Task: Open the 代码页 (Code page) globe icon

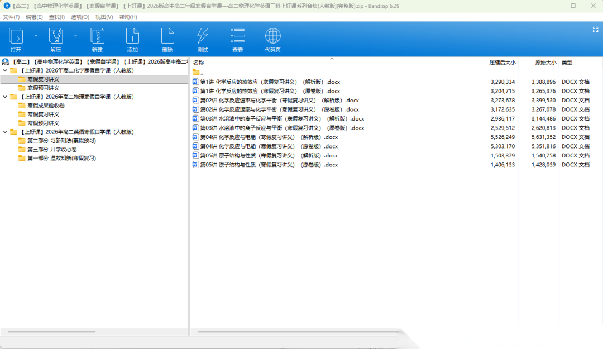Action: click(272, 37)
